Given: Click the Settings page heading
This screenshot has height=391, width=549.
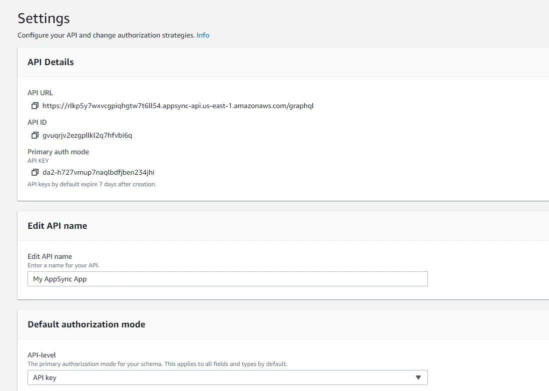Looking at the screenshot, I should (44, 19).
